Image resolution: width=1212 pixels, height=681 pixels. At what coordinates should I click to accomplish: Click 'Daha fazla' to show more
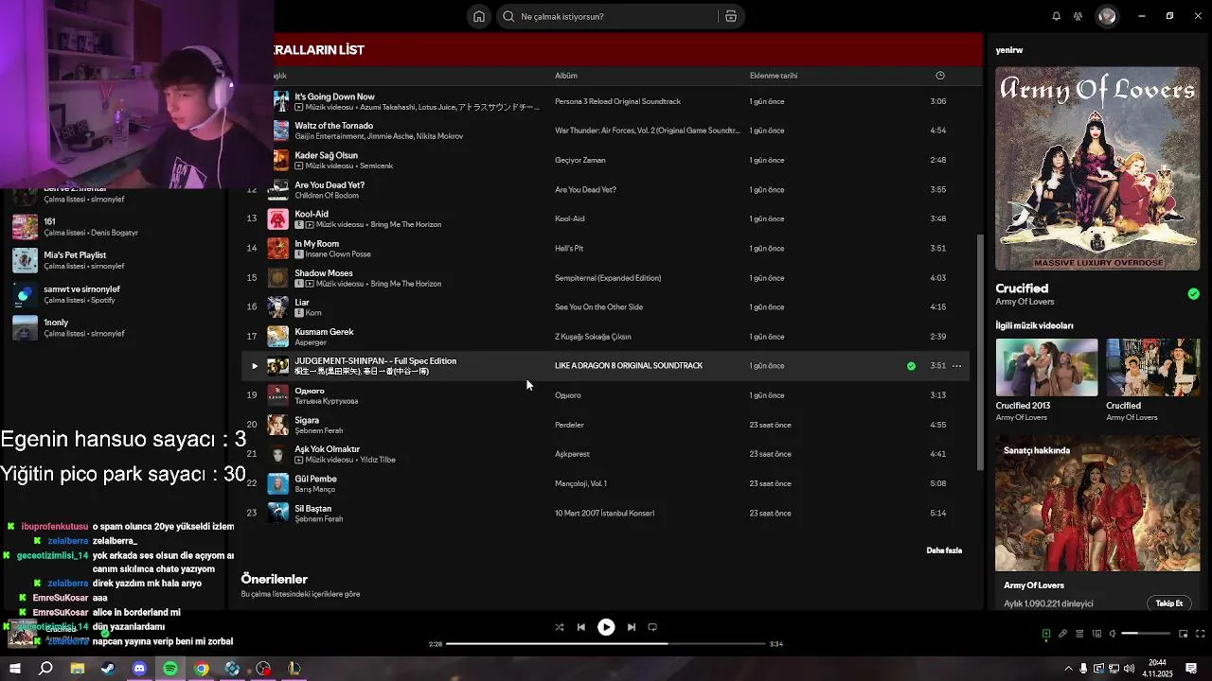click(944, 550)
